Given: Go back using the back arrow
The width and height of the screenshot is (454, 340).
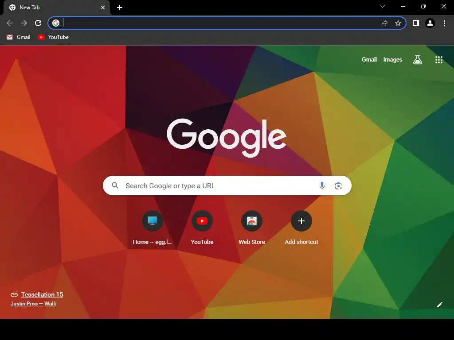Looking at the screenshot, I should pyautogui.click(x=10, y=23).
